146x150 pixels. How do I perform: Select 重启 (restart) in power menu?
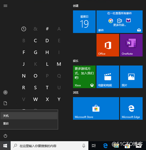pyautogui.click(x=29, y=123)
